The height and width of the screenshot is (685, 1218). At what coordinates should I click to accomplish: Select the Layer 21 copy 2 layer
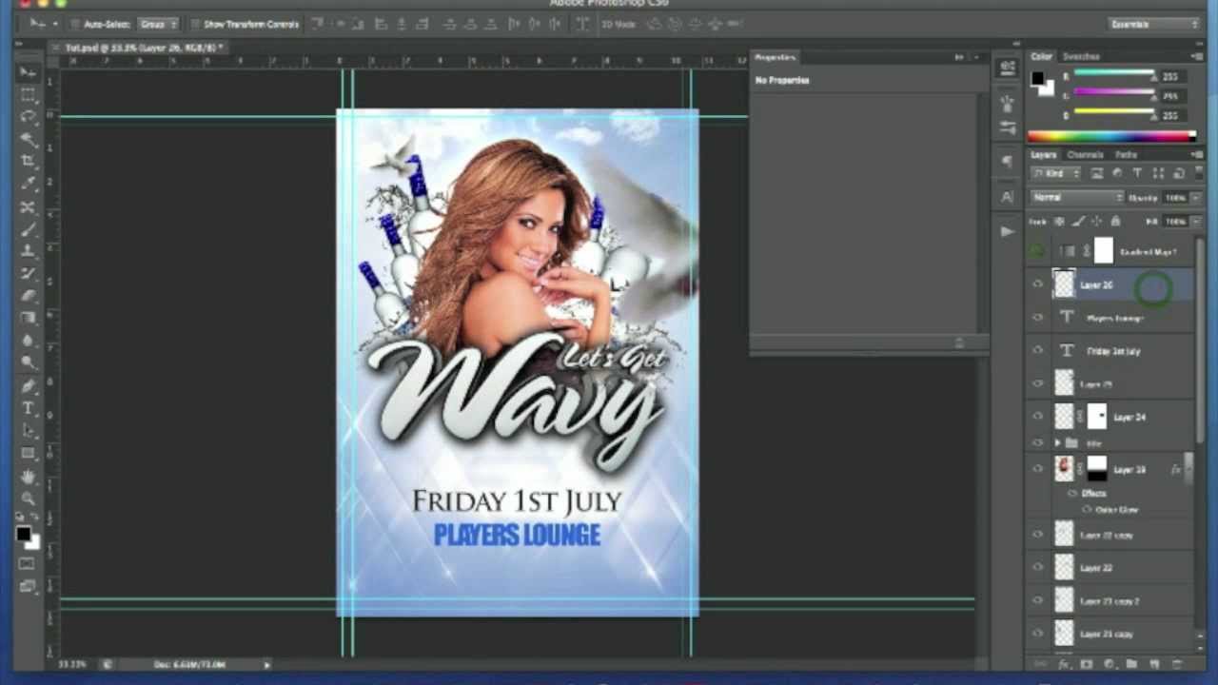coord(1109,600)
